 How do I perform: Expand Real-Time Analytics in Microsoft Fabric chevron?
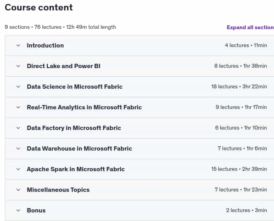pos(18,107)
